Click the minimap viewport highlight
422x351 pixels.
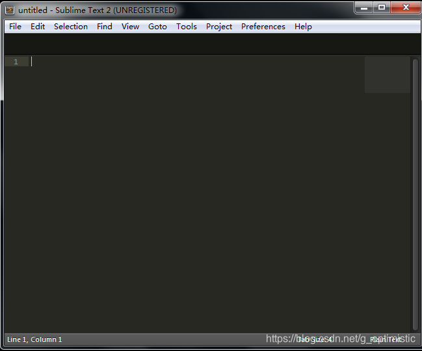pos(388,75)
